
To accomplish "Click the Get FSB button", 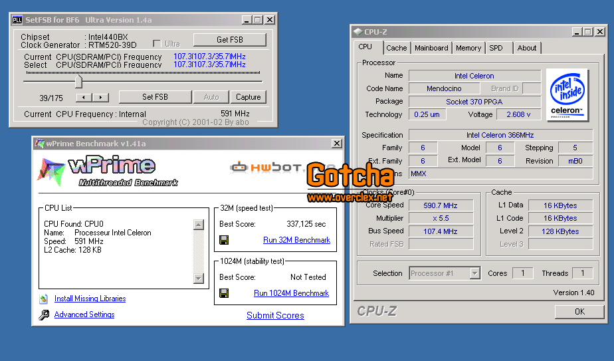I will coord(230,40).
